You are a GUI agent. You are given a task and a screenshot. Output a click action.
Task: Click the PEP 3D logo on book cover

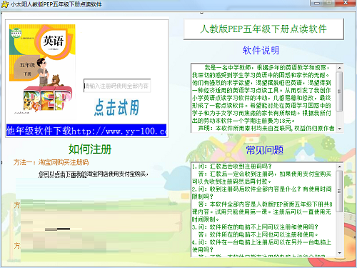tap(48, 98)
